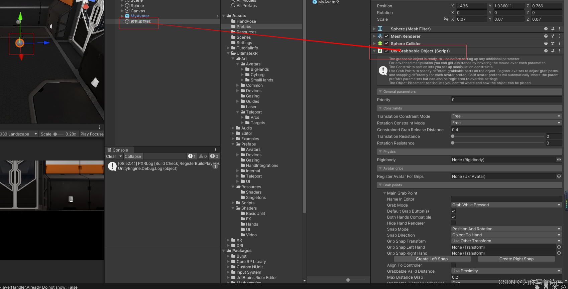This screenshot has height=289, width=568.
Task: Click the Play Focused button in Game view
Action: point(92,134)
